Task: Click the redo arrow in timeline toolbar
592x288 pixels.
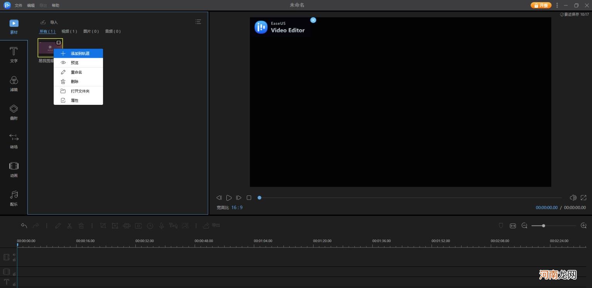Action: coord(35,226)
